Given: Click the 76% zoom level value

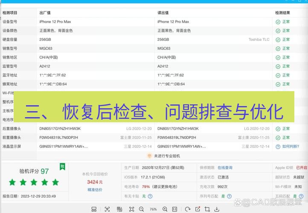Looking at the screenshot, I should pyautogui.click(x=153, y=209).
